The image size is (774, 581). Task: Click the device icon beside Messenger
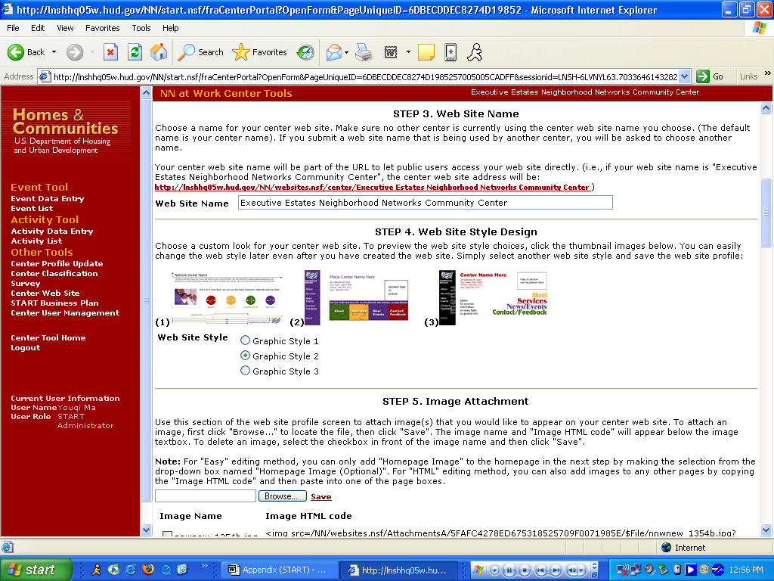[x=450, y=52]
